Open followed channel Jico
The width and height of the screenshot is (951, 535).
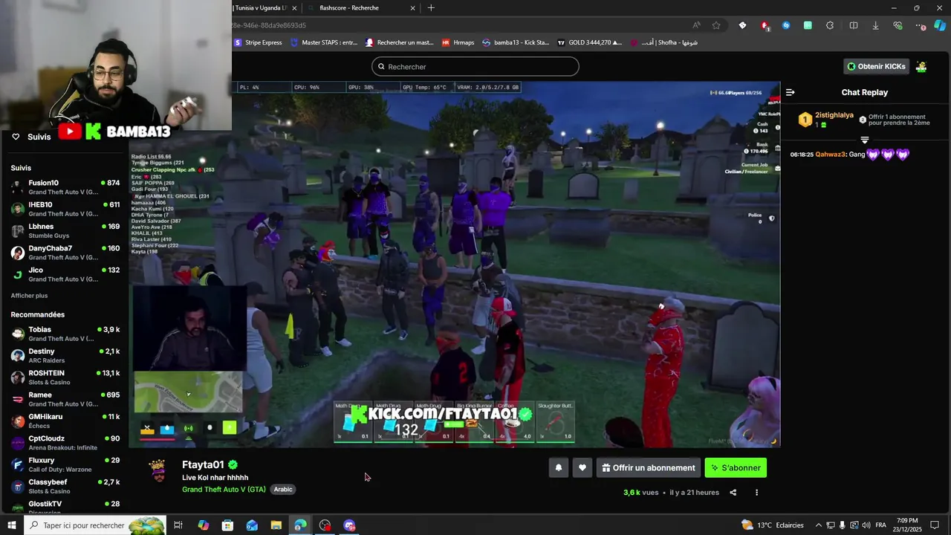pos(65,274)
